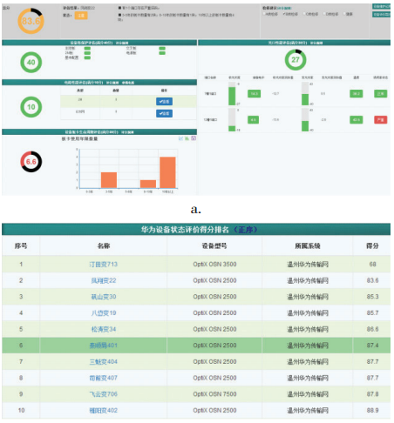
Task: Open device link 矾山变30
Action: pos(104,297)
